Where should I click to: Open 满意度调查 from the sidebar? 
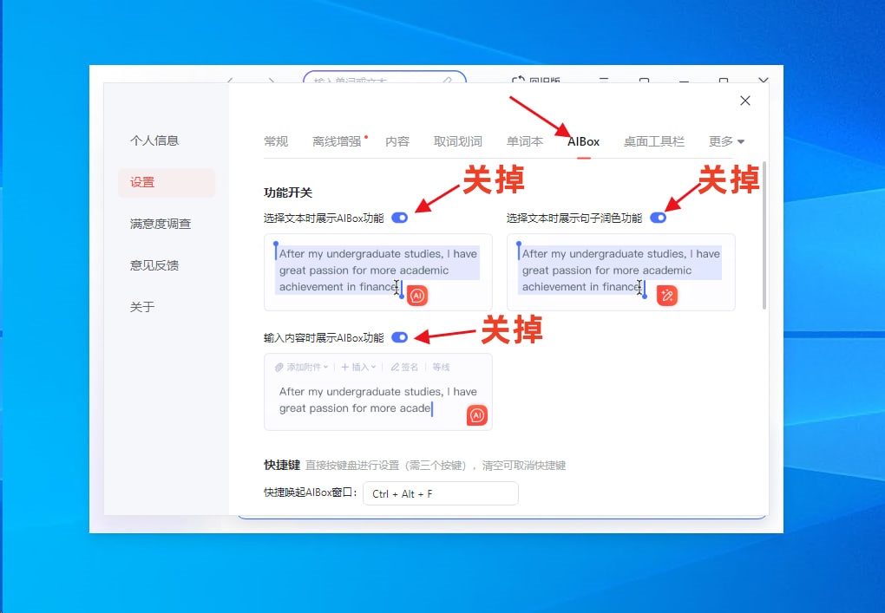[161, 224]
